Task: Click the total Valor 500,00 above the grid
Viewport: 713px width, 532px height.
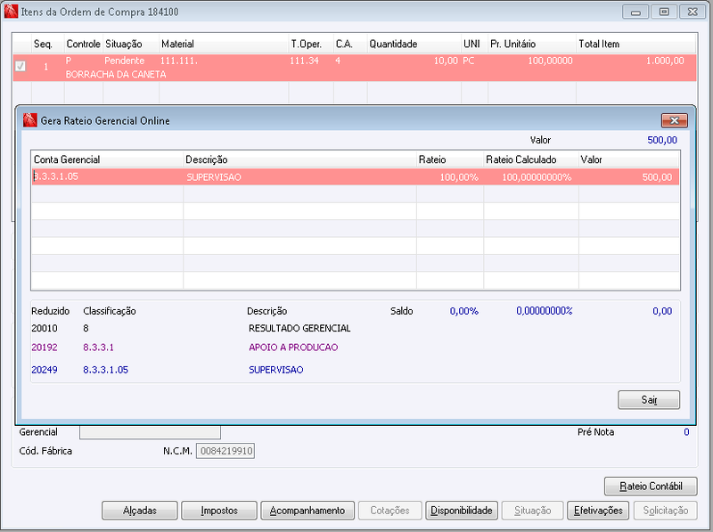Action: click(x=662, y=140)
